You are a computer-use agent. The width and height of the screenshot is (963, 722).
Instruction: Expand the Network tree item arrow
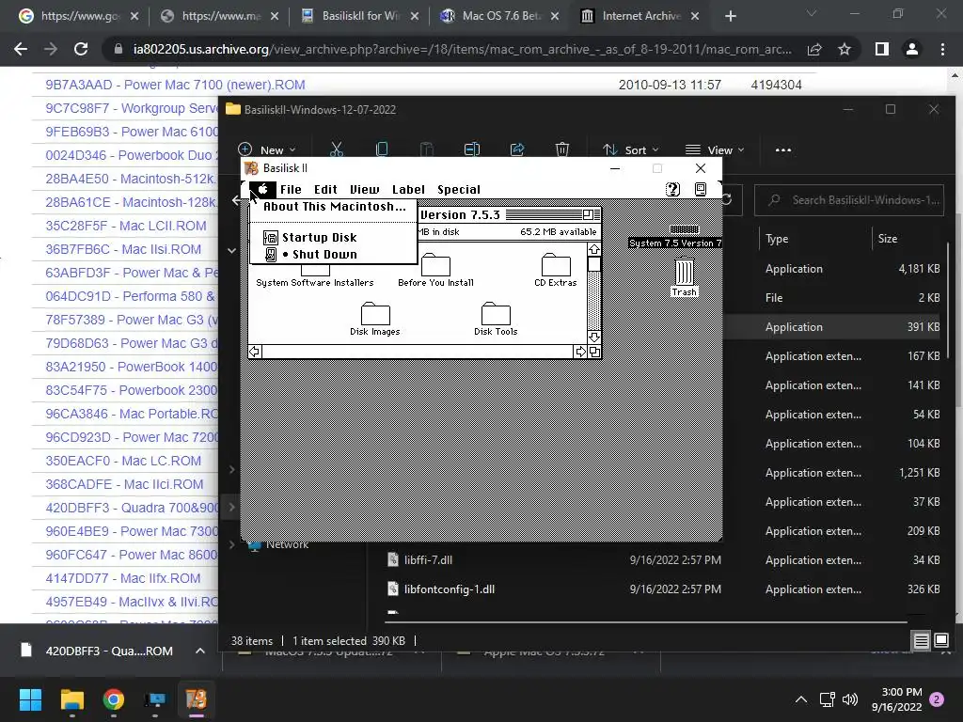pos(232,544)
